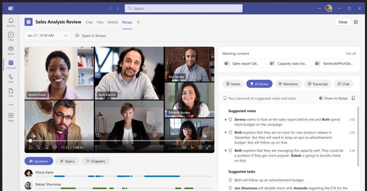Show the Mentions pill
The width and height of the screenshot is (367, 191).
[x=288, y=84]
